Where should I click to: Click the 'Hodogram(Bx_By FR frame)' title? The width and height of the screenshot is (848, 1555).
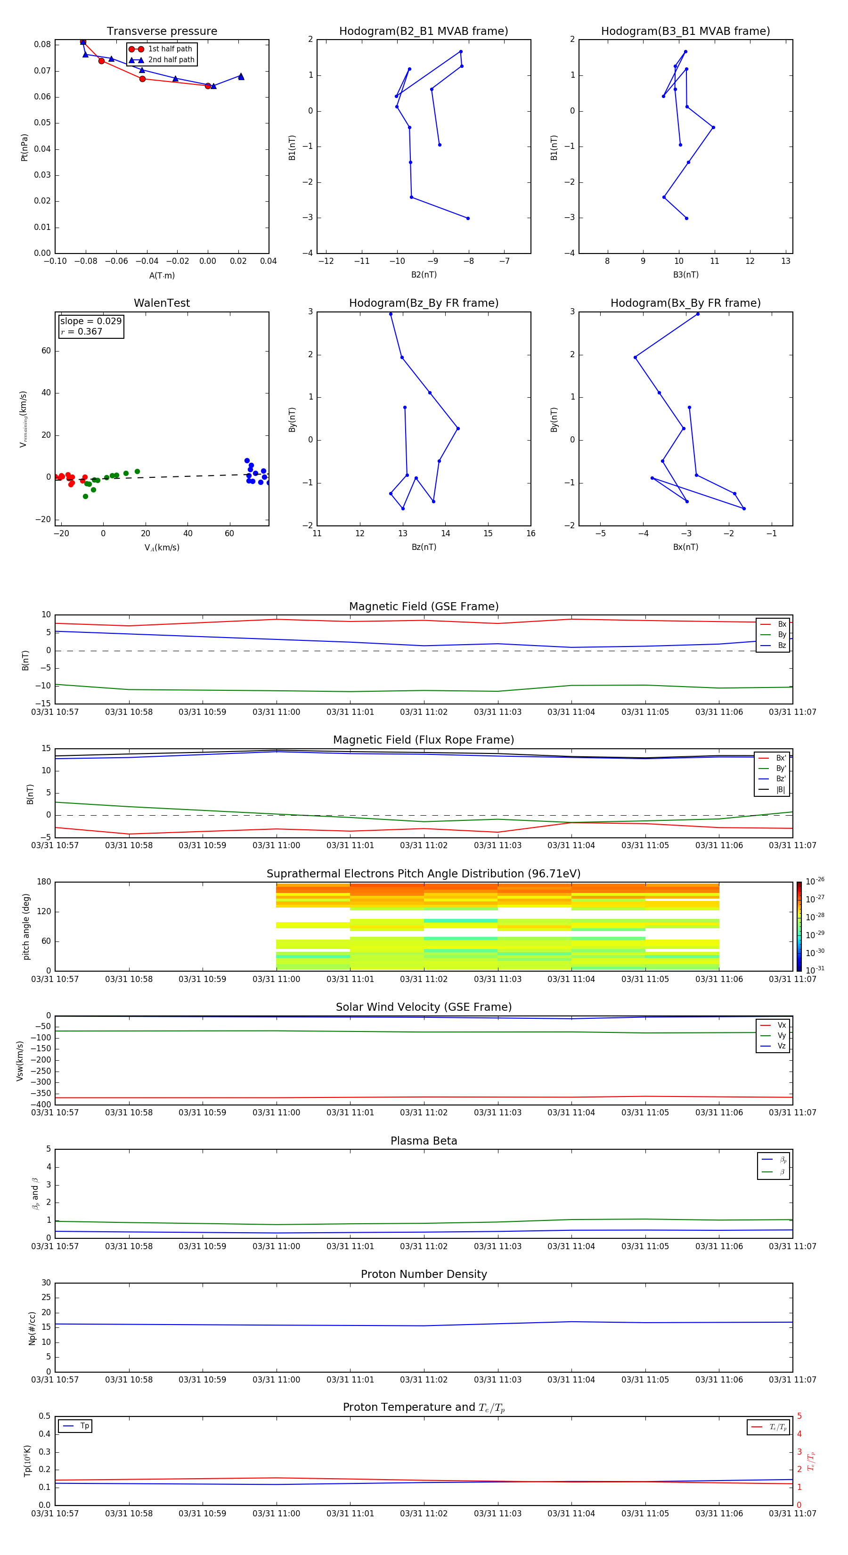[685, 303]
